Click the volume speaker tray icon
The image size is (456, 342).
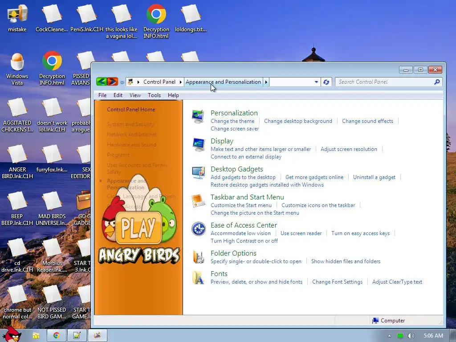tap(411, 336)
